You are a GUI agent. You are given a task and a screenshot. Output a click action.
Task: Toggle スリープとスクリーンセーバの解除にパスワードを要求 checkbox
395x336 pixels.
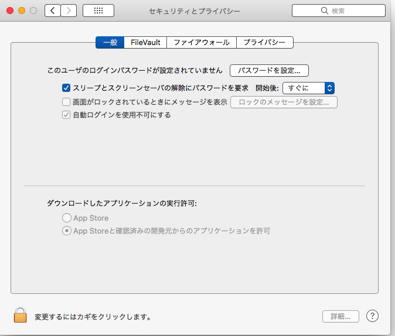(66, 88)
